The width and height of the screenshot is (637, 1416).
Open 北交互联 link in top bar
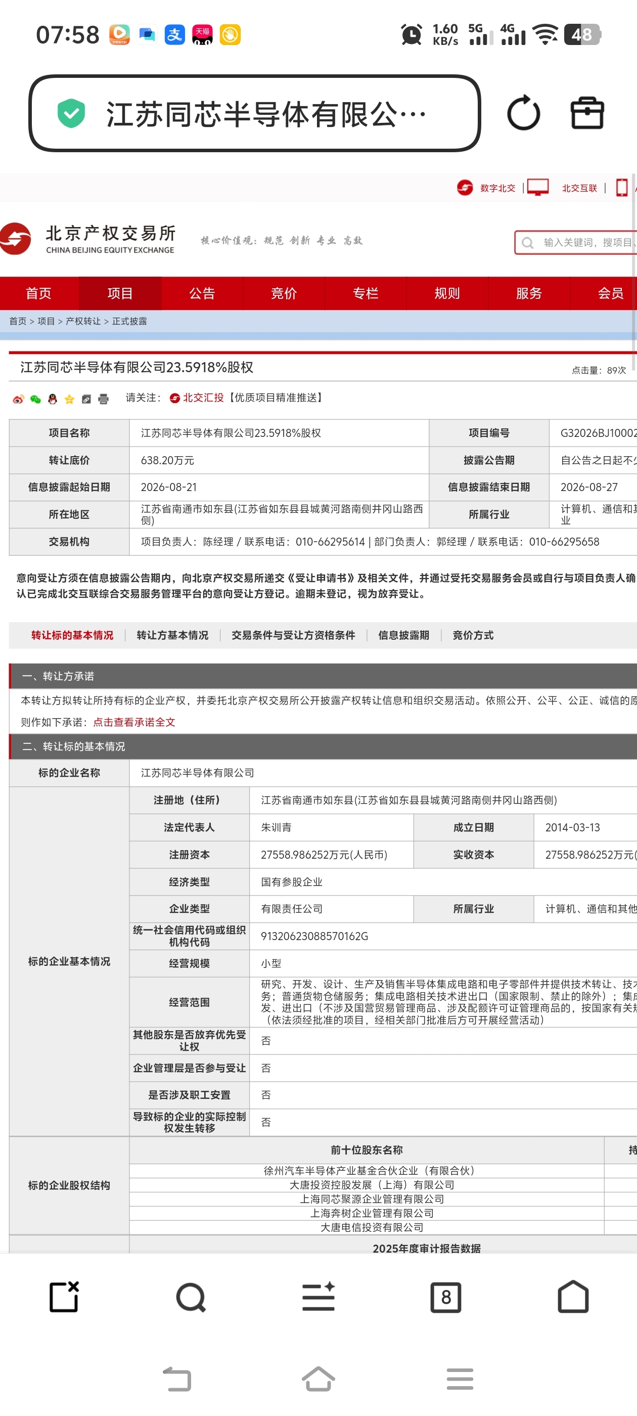coord(579,188)
